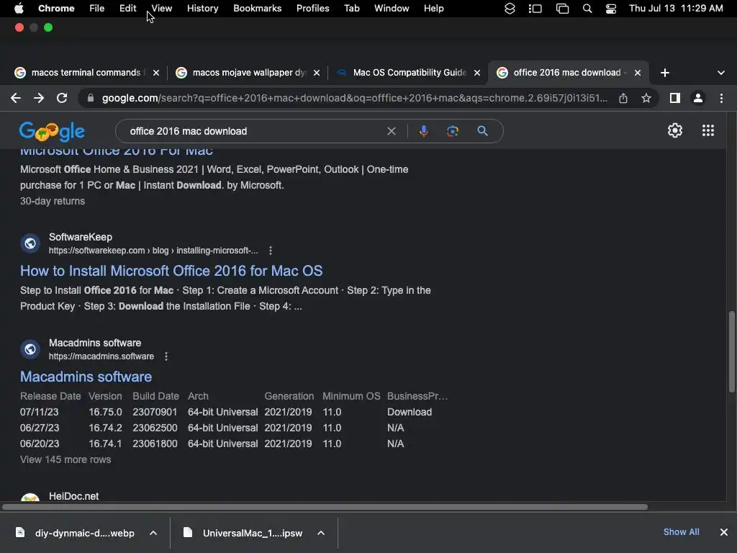Viewport: 737px width, 553px height.
Task: Close the downloads bar
Action: pyautogui.click(x=724, y=532)
